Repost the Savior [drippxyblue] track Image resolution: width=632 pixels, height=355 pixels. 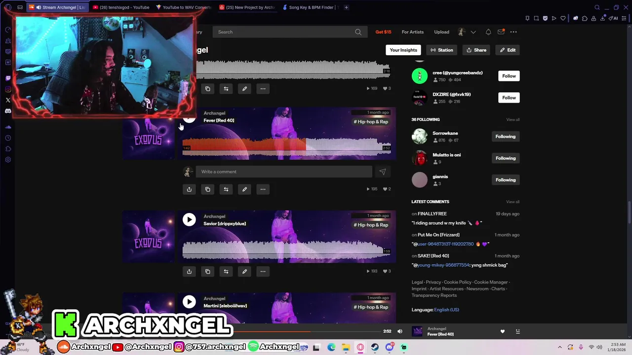coord(226,272)
